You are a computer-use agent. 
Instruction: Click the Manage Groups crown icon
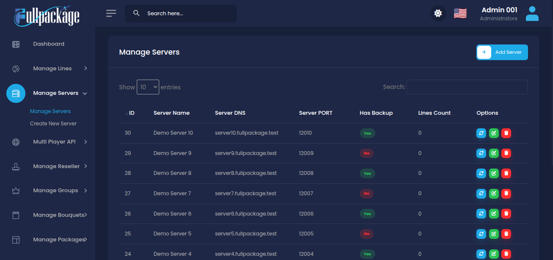16,191
